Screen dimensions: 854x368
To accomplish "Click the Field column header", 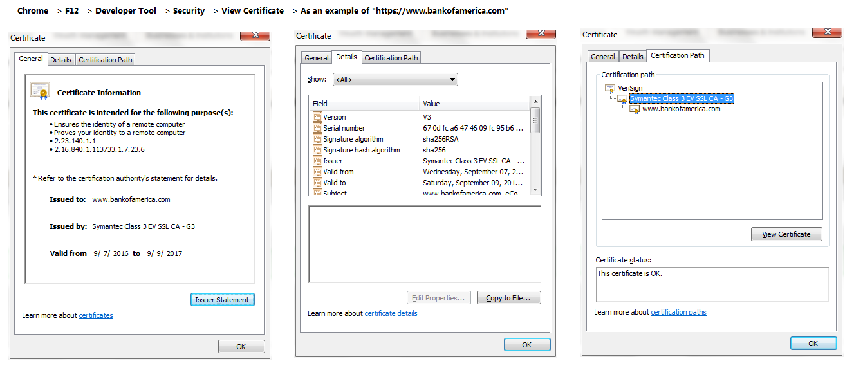I will 365,104.
